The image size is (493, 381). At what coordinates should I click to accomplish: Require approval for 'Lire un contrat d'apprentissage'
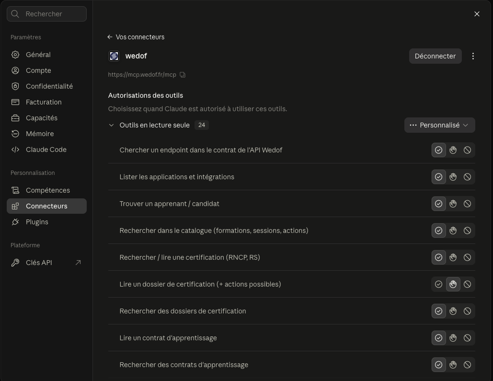pyautogui.click(x=453, y=338)
